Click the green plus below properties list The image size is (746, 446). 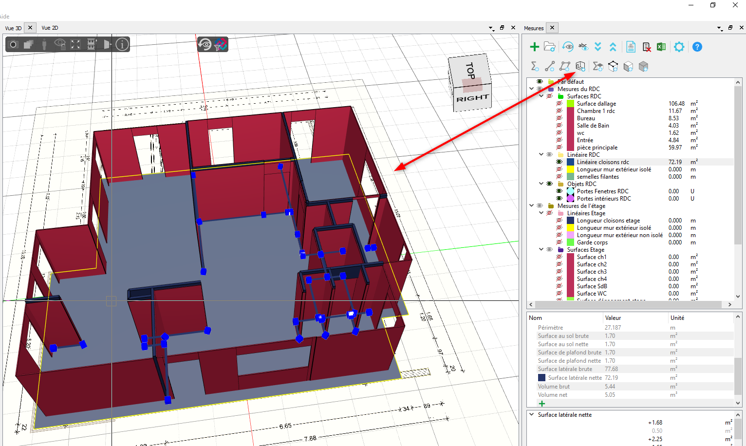(542, 403)
